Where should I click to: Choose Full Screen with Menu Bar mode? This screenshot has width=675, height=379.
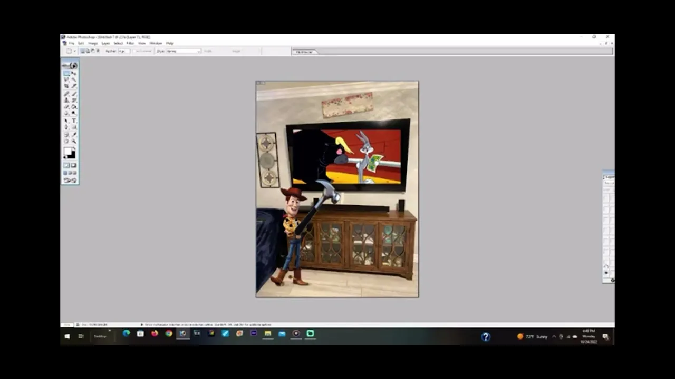tap(70, 173)
